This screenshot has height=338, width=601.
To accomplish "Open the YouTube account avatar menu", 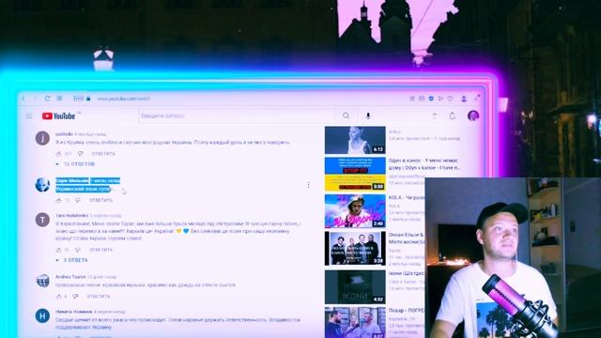I will click(x=473, y=115).
